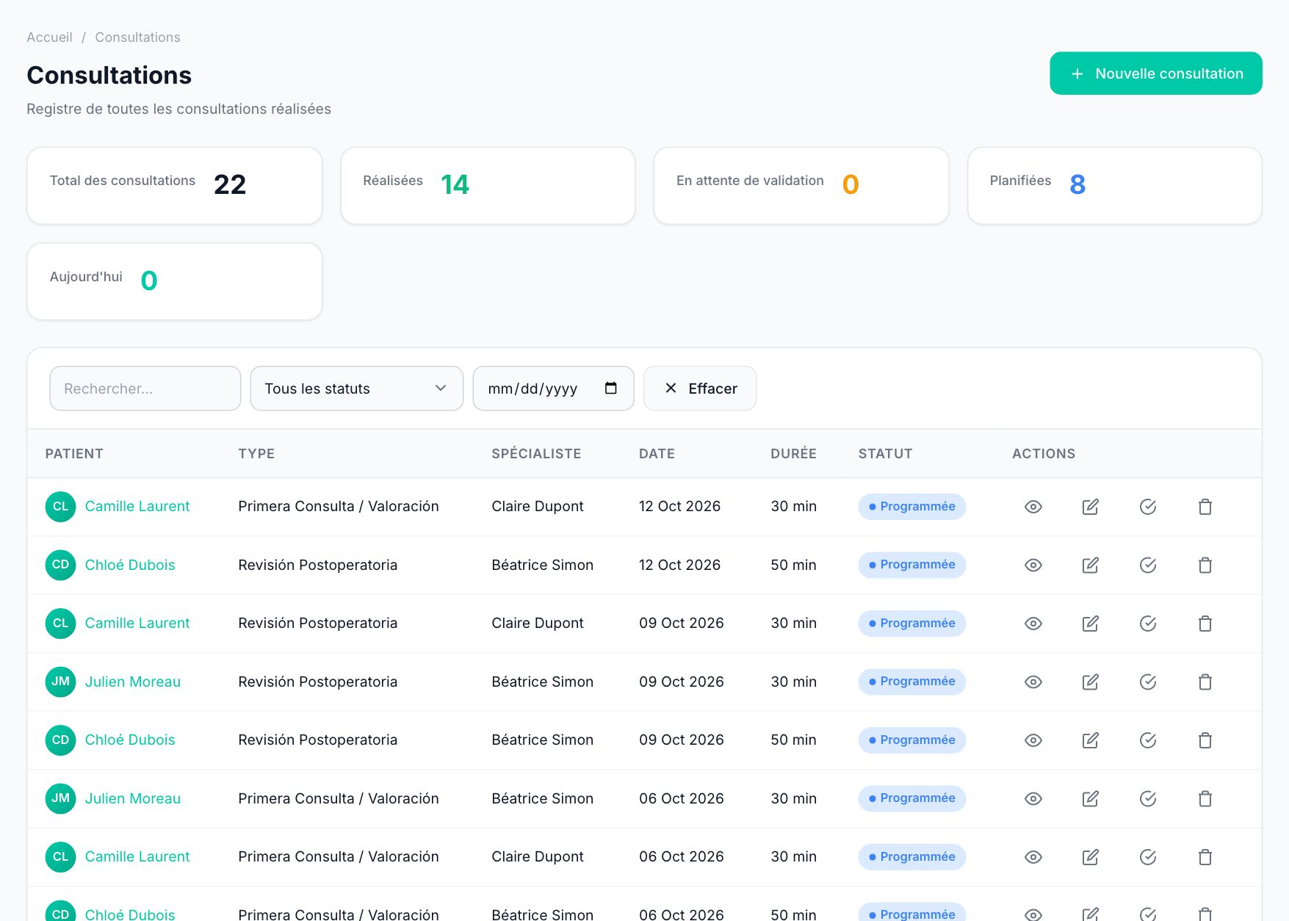Viewport: 1289px width, 921px height.
Task: Validate the Camille Laurent 12 Oct 2026 consultation
Action: coord(1147,507)
